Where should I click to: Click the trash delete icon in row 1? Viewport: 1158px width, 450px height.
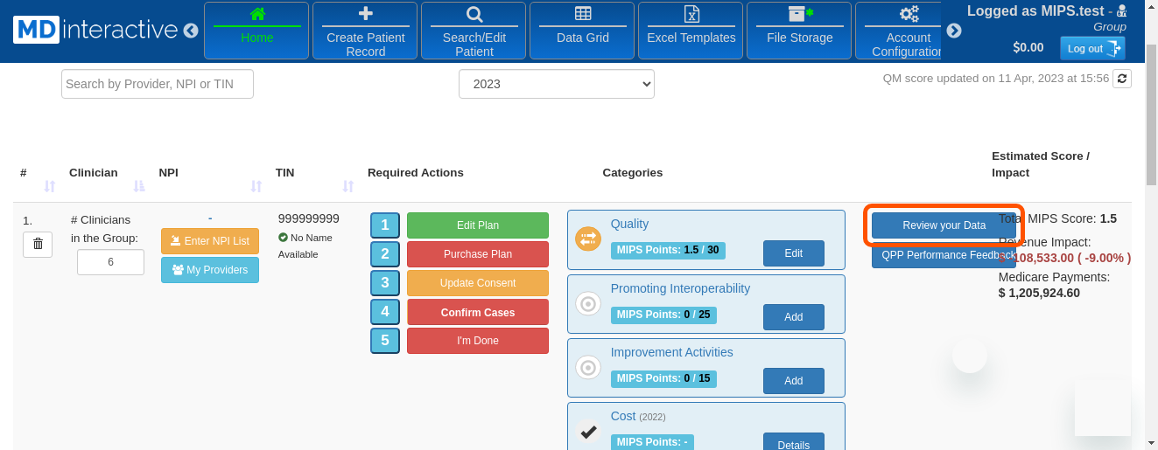coord(38,245)
